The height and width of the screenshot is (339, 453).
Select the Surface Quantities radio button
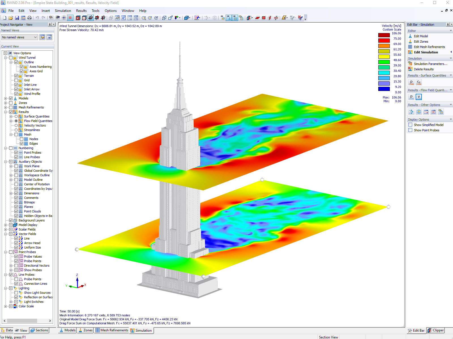[x=16, y=116]
